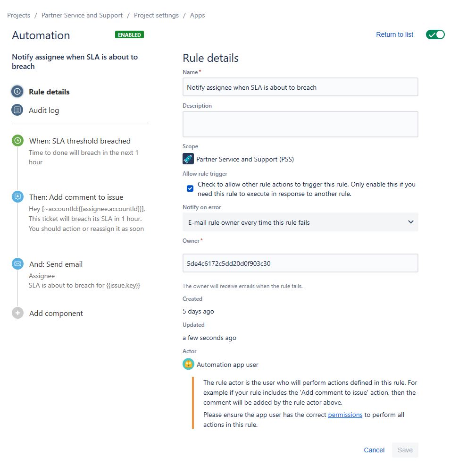Navigate to Project settings breadcrumb
Image resolution: width=467 pixels, height=467 pixels.
156,15
